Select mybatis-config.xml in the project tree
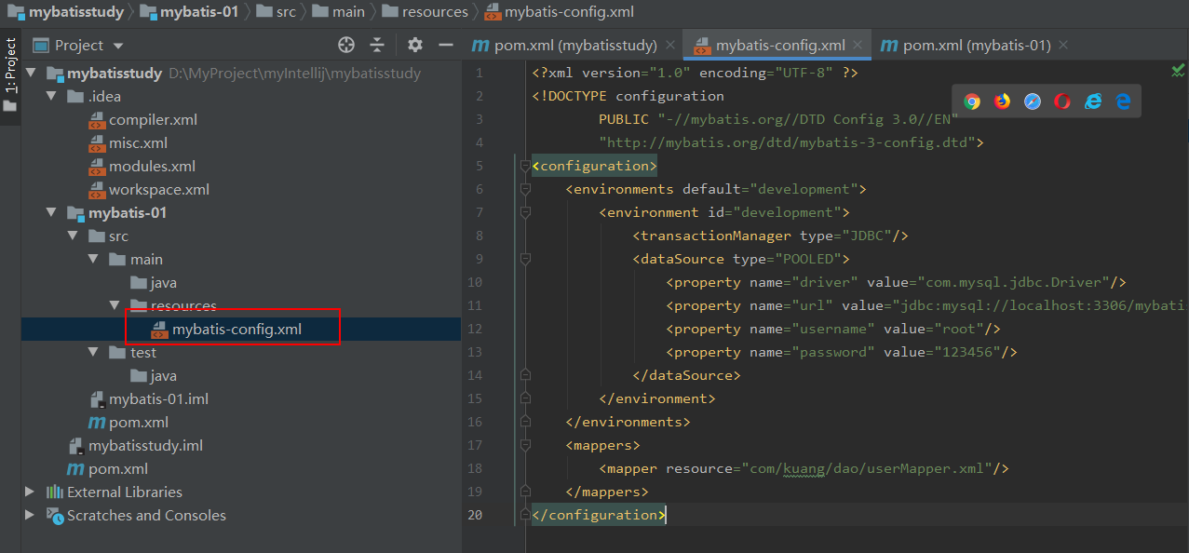Screen dimensions: 1189x553 coord(236,329)
